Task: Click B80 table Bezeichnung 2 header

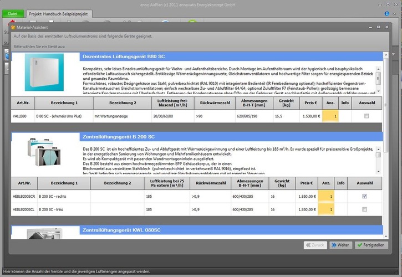Action: (x=123, y=102)
